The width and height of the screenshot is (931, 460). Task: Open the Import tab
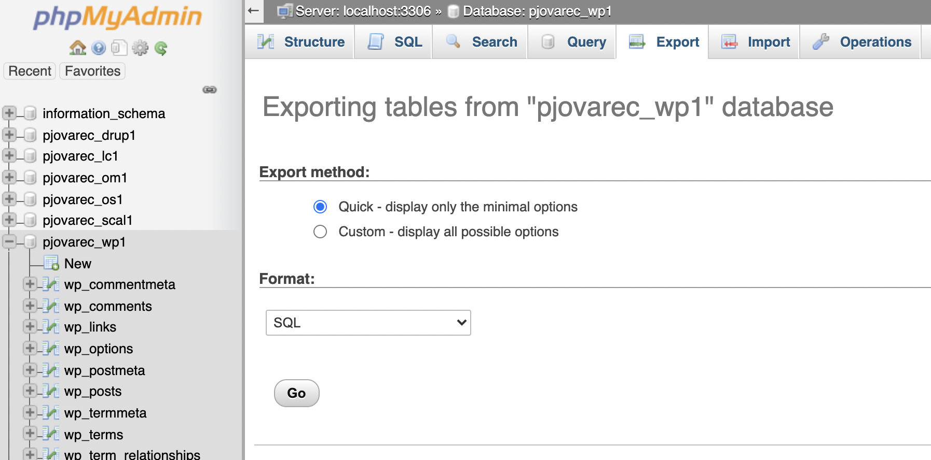point(756,42)
